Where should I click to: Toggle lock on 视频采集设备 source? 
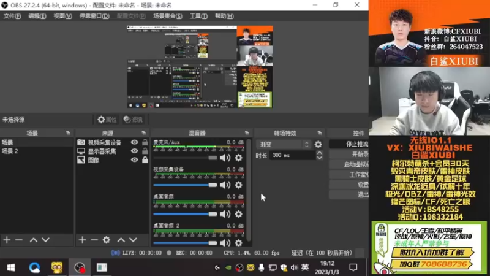coord(145,142)
